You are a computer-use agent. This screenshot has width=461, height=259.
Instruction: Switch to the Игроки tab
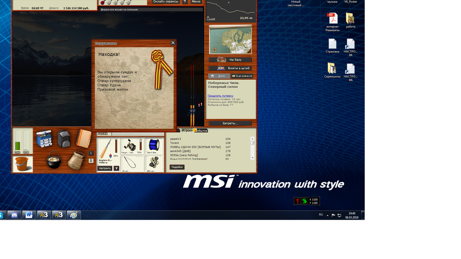click(187, 130)
